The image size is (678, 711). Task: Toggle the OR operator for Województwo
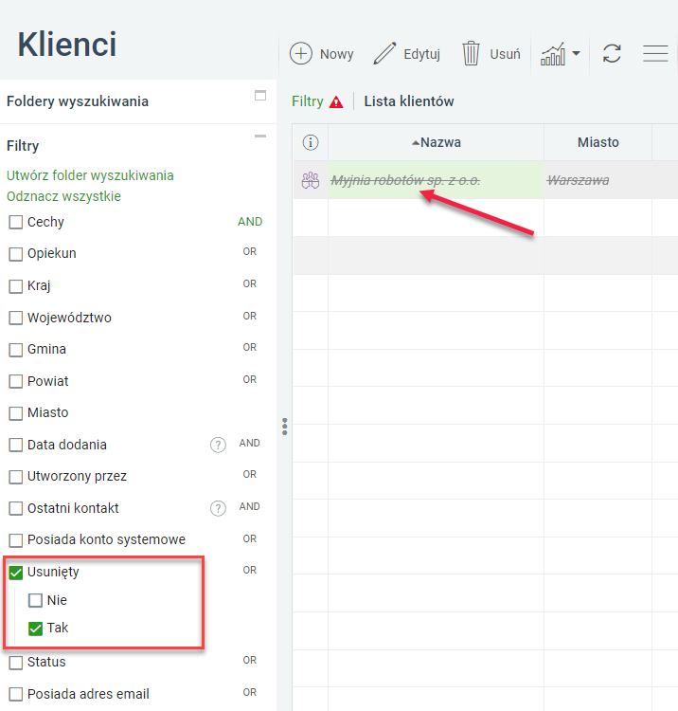coord(250,316)
